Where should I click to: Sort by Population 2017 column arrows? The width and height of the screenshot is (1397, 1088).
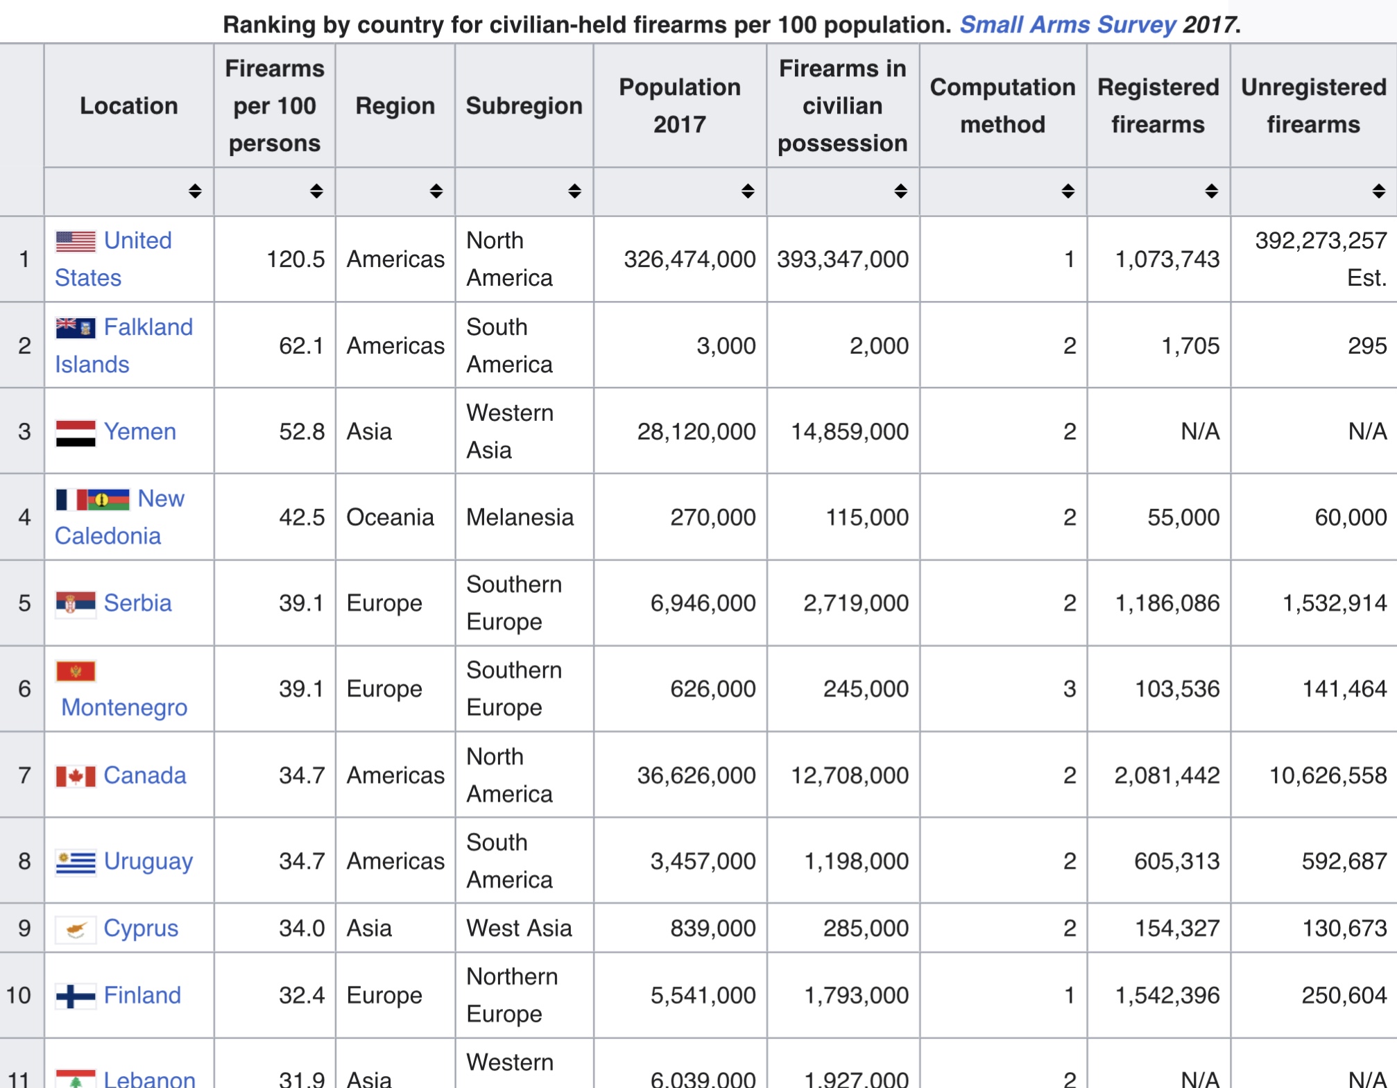[x=747, y=191]
